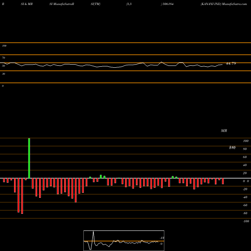Click the 80 label on MR axis
The height and width of the screenshot is (251, 251).
click(x=245, y=149)
